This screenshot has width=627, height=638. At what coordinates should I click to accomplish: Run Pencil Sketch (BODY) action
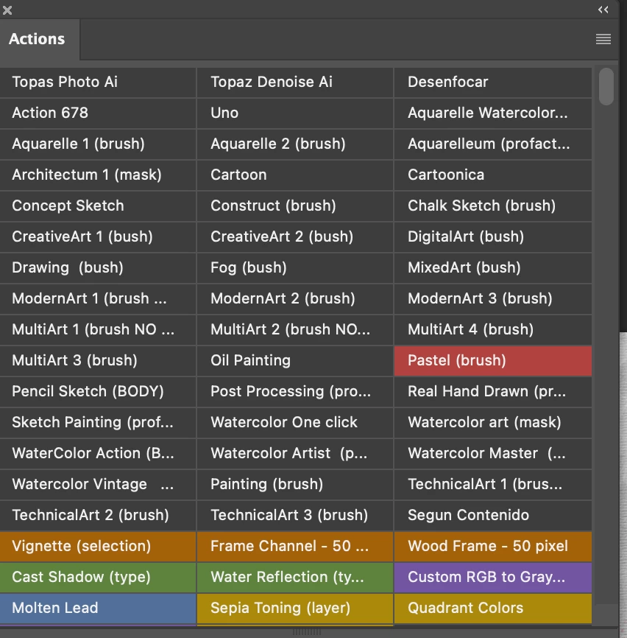click(x=98, y=391)
